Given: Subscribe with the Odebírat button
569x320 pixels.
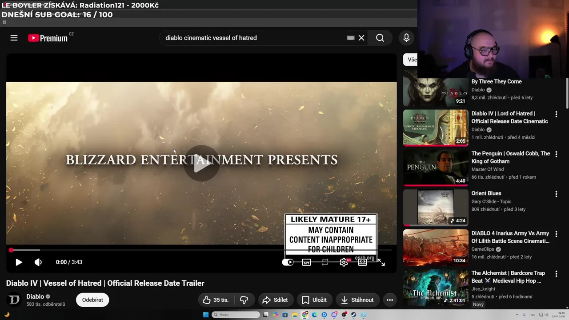Looking at the screenshot, I should click(92, 300).
